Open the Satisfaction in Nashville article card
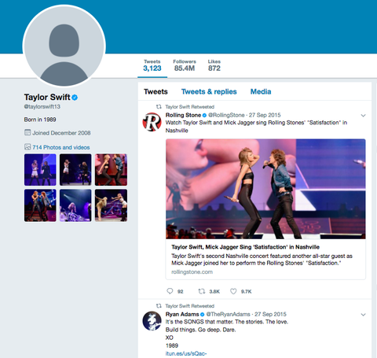Image resolution: width=377 pixels, height=358 pixels. (265, 209)
